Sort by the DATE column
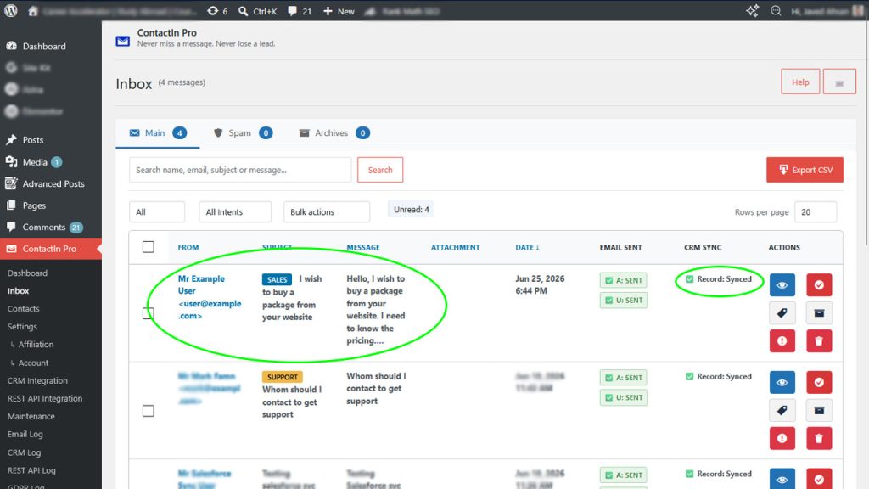 click(527, 247)
